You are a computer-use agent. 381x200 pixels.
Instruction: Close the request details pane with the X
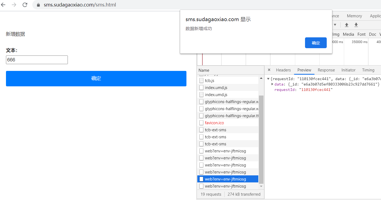click(269, 70)
